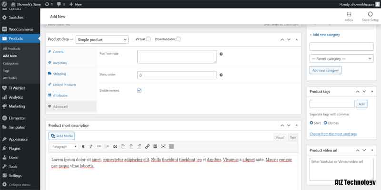The image size is (381, 190).
Task: Open the Paragraph format dropdown
Action: 64,147
